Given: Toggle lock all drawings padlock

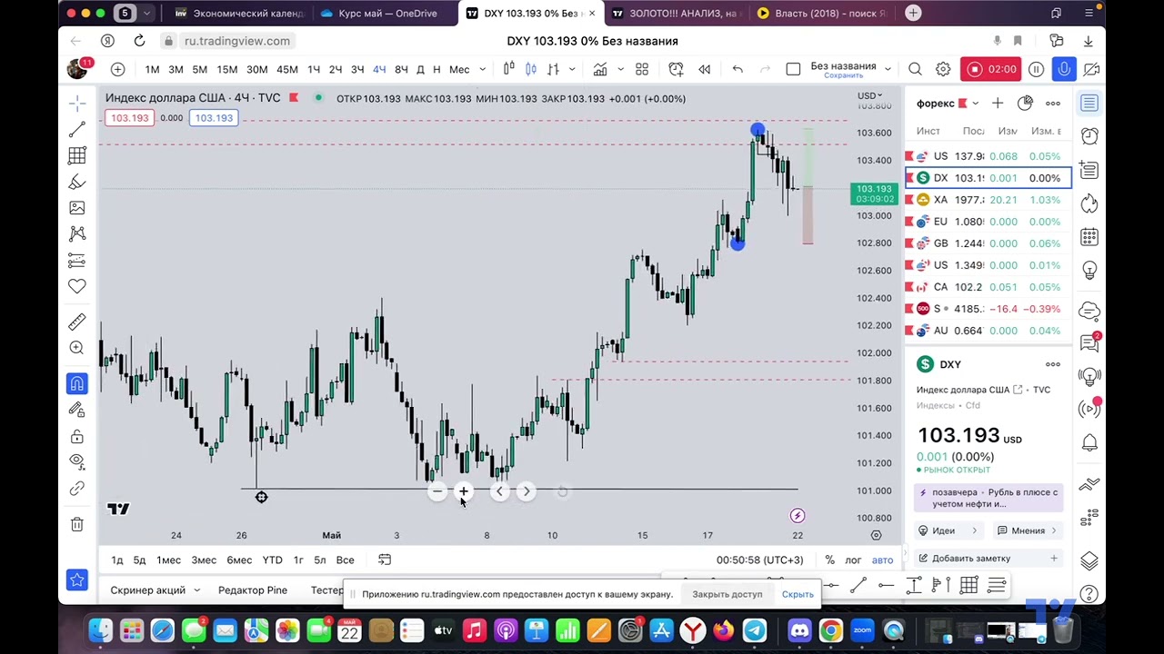Looking at the screenshot, I should (77, 436).
